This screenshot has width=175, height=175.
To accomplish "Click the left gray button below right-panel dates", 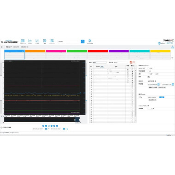I will (152, 87).
